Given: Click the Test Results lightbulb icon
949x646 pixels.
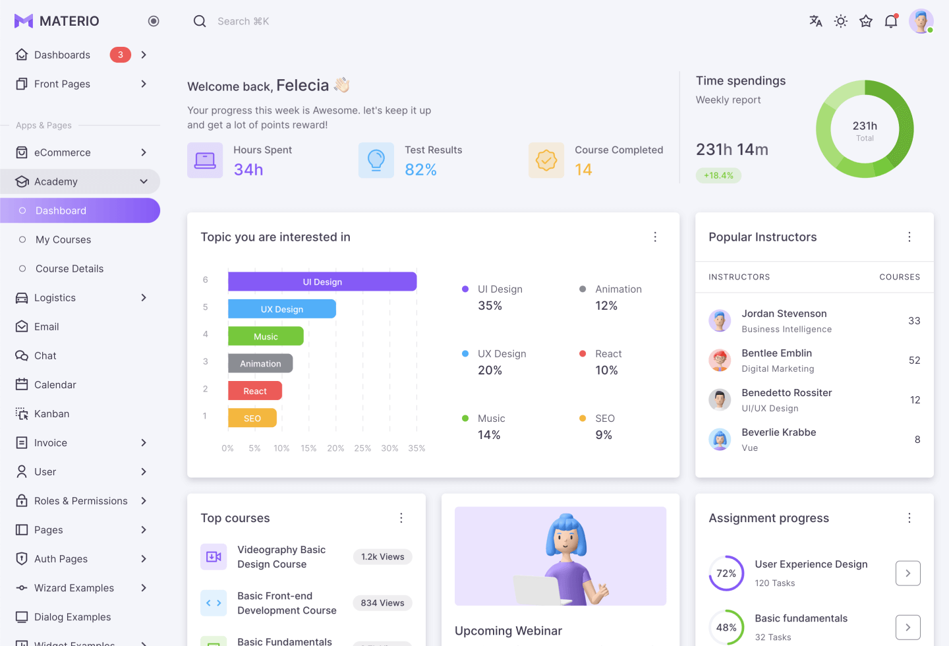Looking at the screenshot, I should click(376, 160).
